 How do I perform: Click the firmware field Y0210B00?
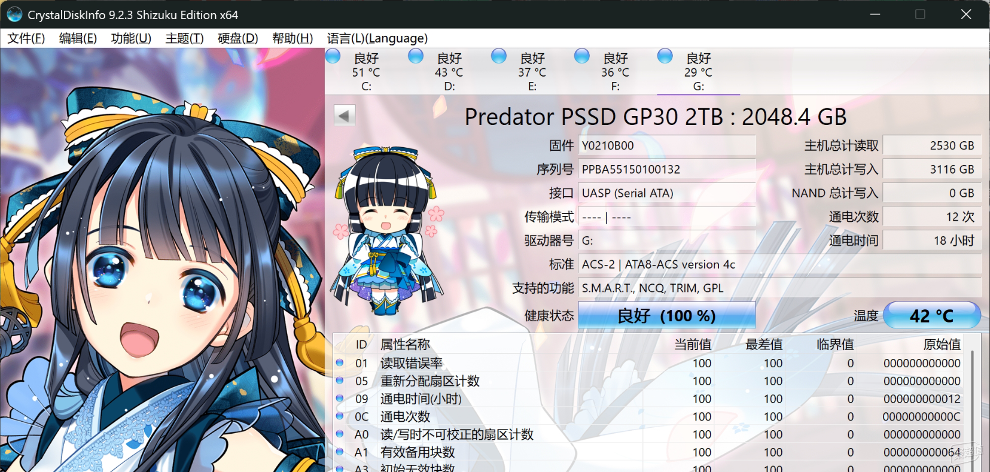tap(666, 145)
